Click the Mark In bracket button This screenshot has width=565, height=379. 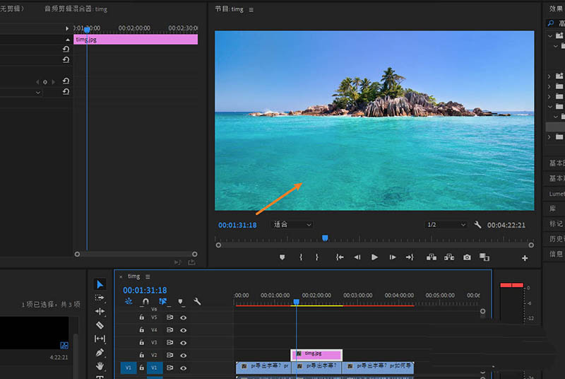pyautogui.click(x=301, y=257)
